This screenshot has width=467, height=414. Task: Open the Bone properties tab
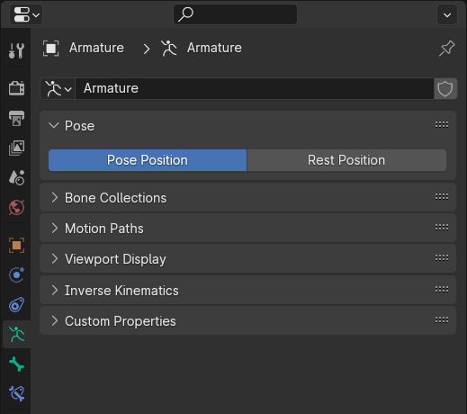click(16, 364)
